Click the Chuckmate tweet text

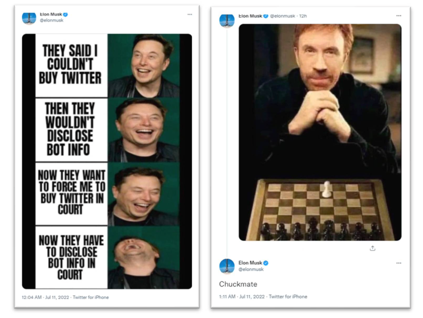click(x=238, y=284)
